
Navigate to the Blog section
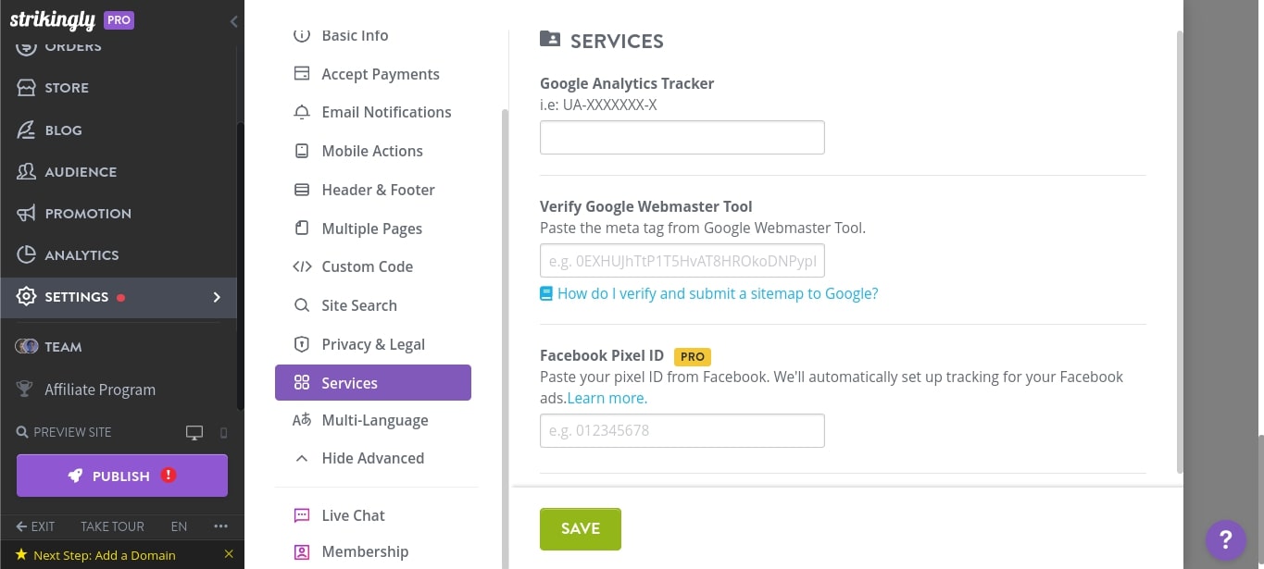point(63,130)
